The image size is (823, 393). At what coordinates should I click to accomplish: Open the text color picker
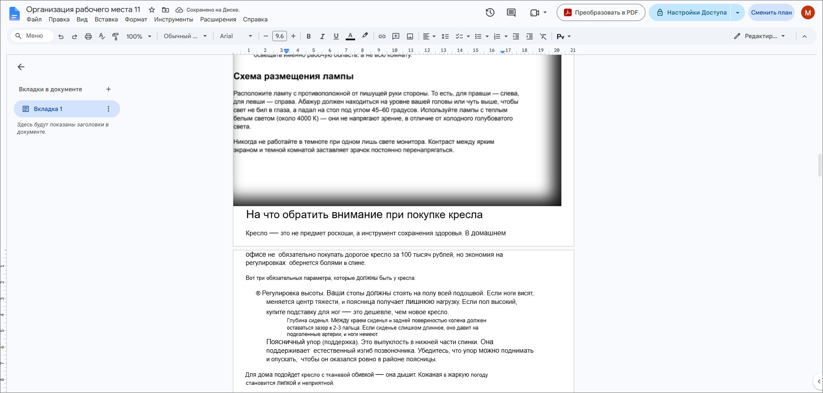click(350, 36)
